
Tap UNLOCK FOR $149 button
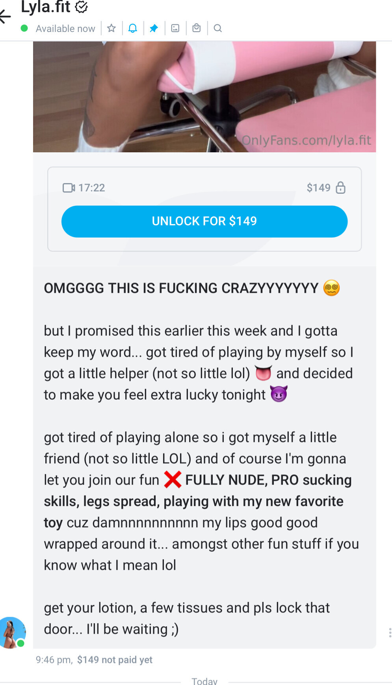204,221
